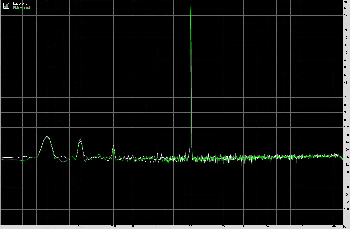The image size is (350, 229).
Task: Click the 10K frequency axis label
Action: pyautogui.click(x=301, y=226)
